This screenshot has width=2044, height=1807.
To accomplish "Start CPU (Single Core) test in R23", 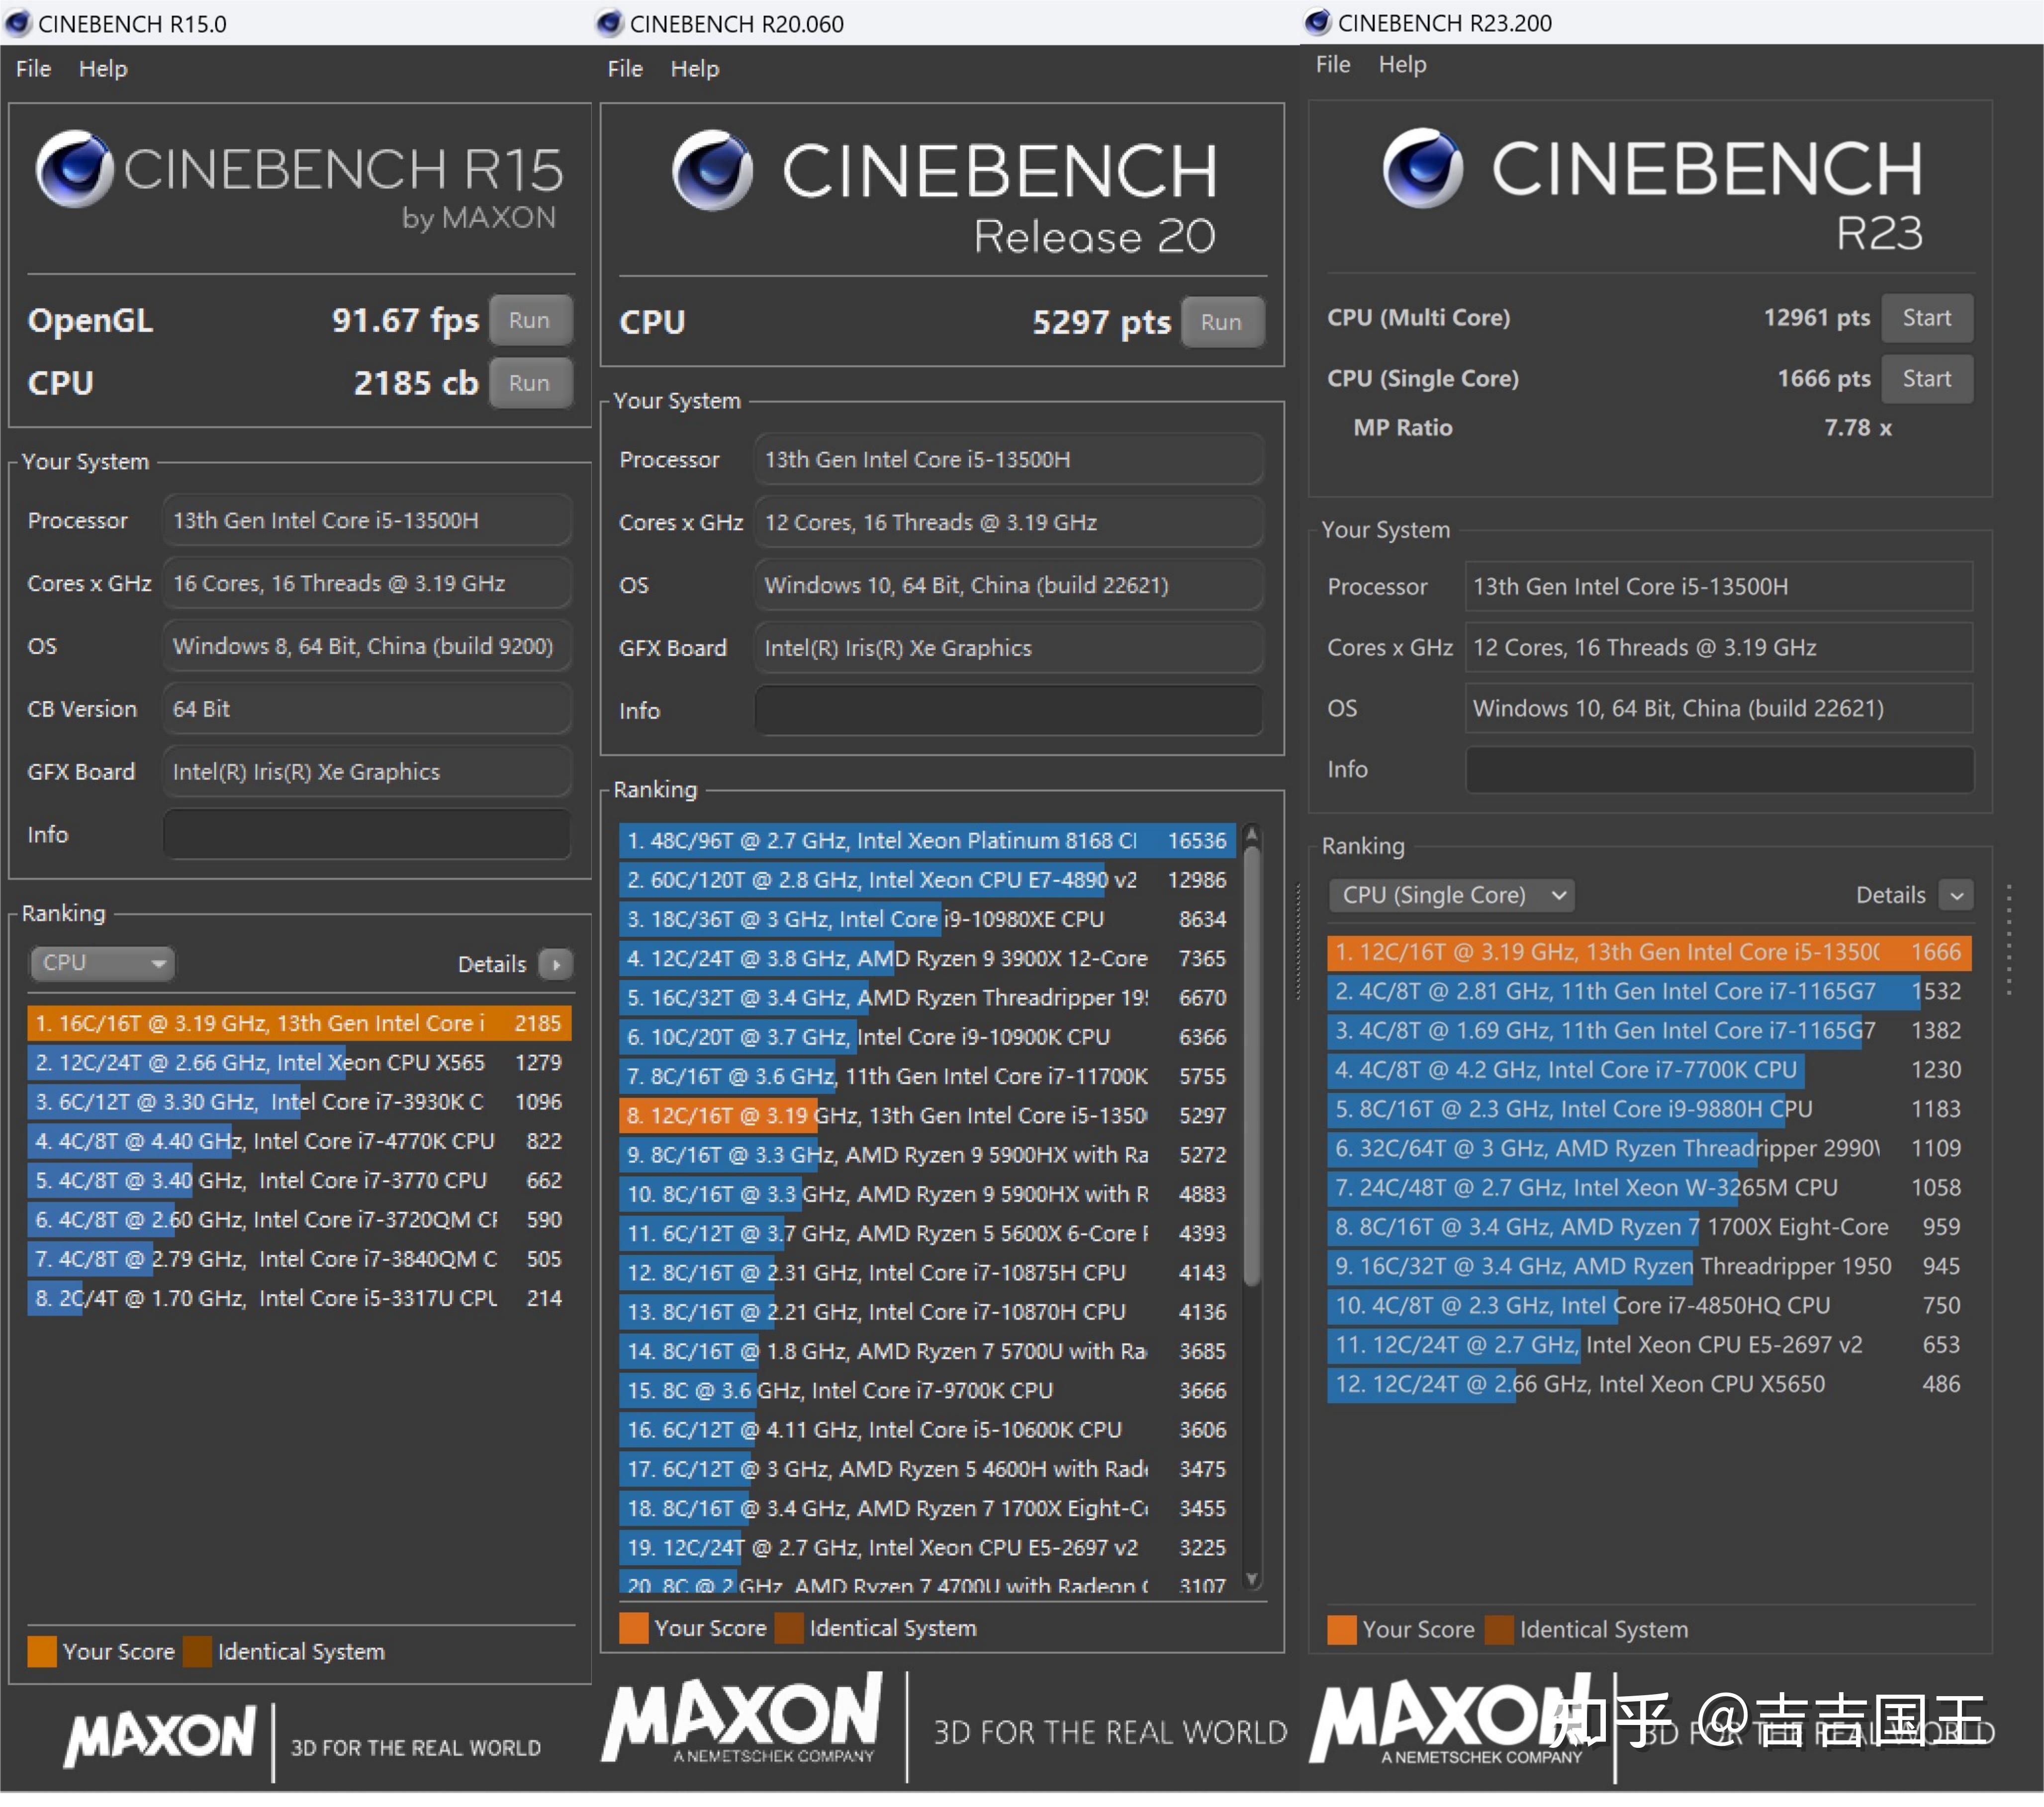I will [x=1927, y=379].
